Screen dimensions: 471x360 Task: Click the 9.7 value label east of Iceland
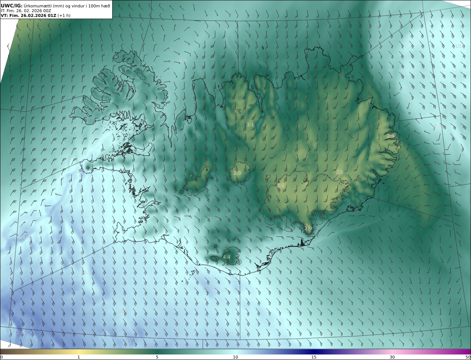(x=438, y=126)
